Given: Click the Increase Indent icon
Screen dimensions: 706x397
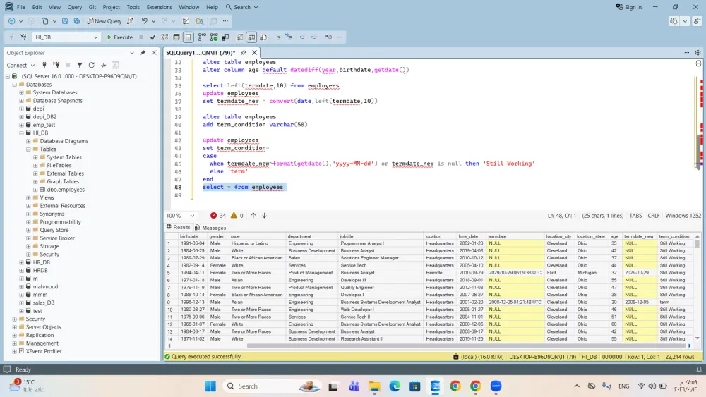Looking at the screenshot, I should click(x=315, y=37).
